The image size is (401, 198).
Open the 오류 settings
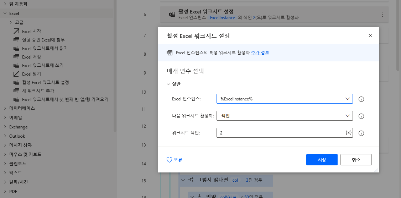pos(175,160)
